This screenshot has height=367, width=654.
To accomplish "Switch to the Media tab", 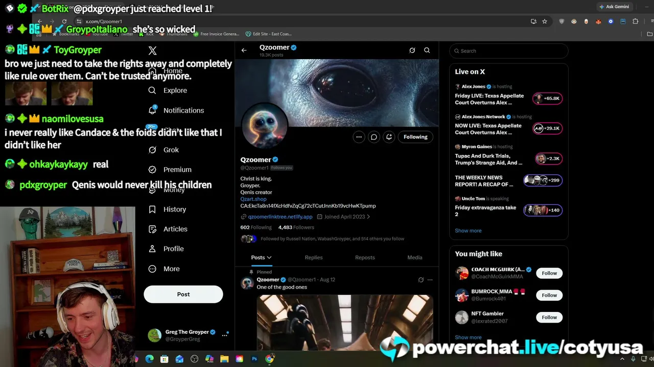I will pos(415,257).
